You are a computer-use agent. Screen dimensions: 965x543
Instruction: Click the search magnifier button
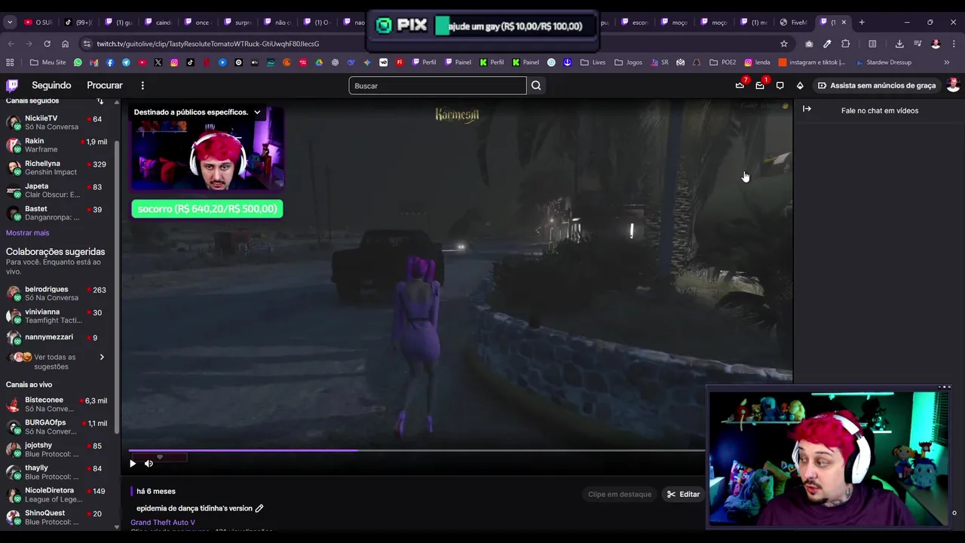click(536, 85)
